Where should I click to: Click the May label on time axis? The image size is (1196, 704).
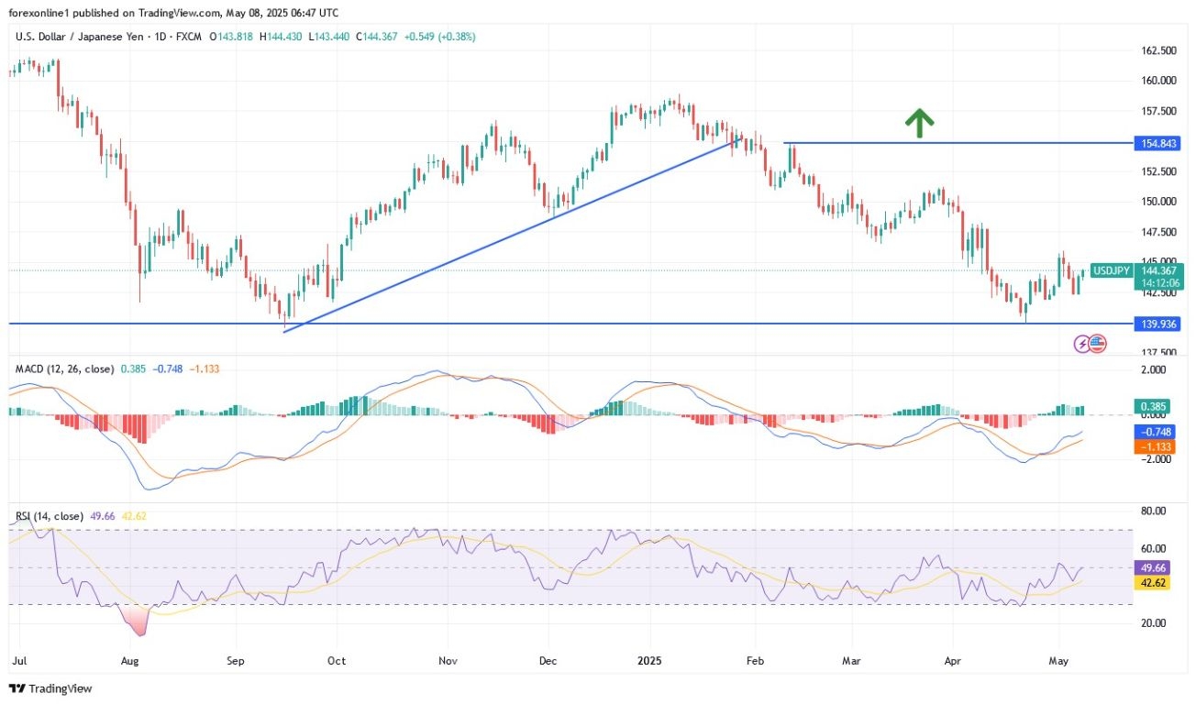pos(1058,658)
